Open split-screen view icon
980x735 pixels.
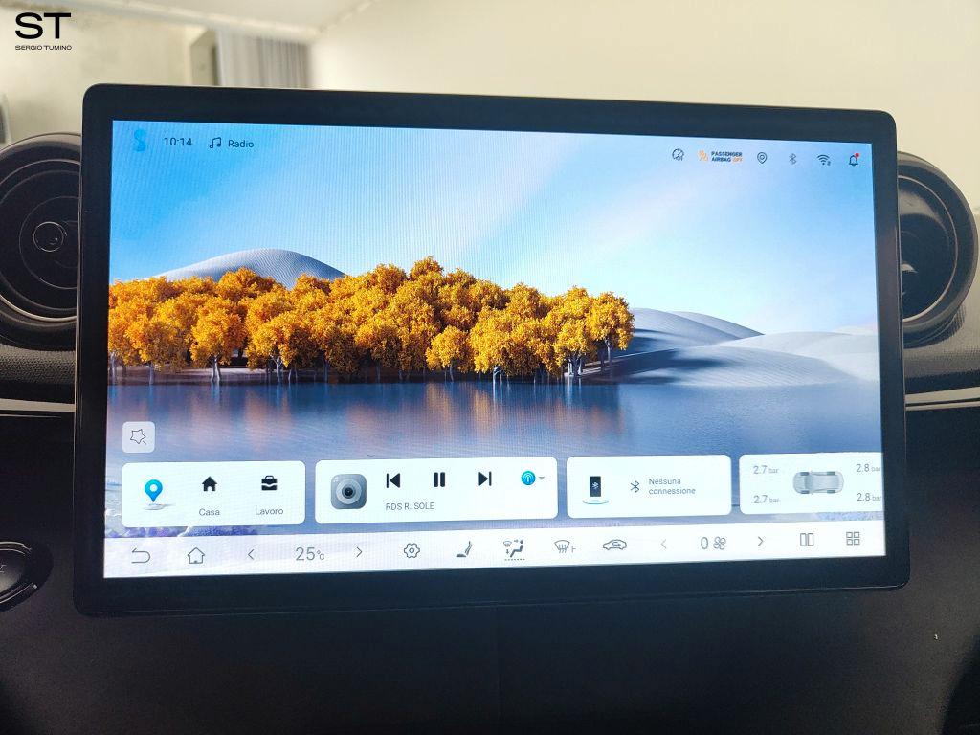point(807,540)
